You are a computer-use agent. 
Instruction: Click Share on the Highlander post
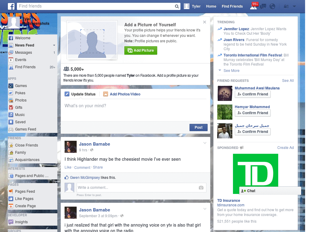click(98, 167)
